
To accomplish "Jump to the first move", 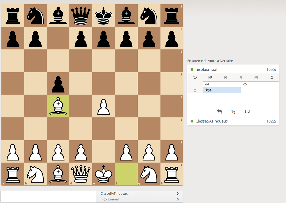I will click(x=210, y=77).
